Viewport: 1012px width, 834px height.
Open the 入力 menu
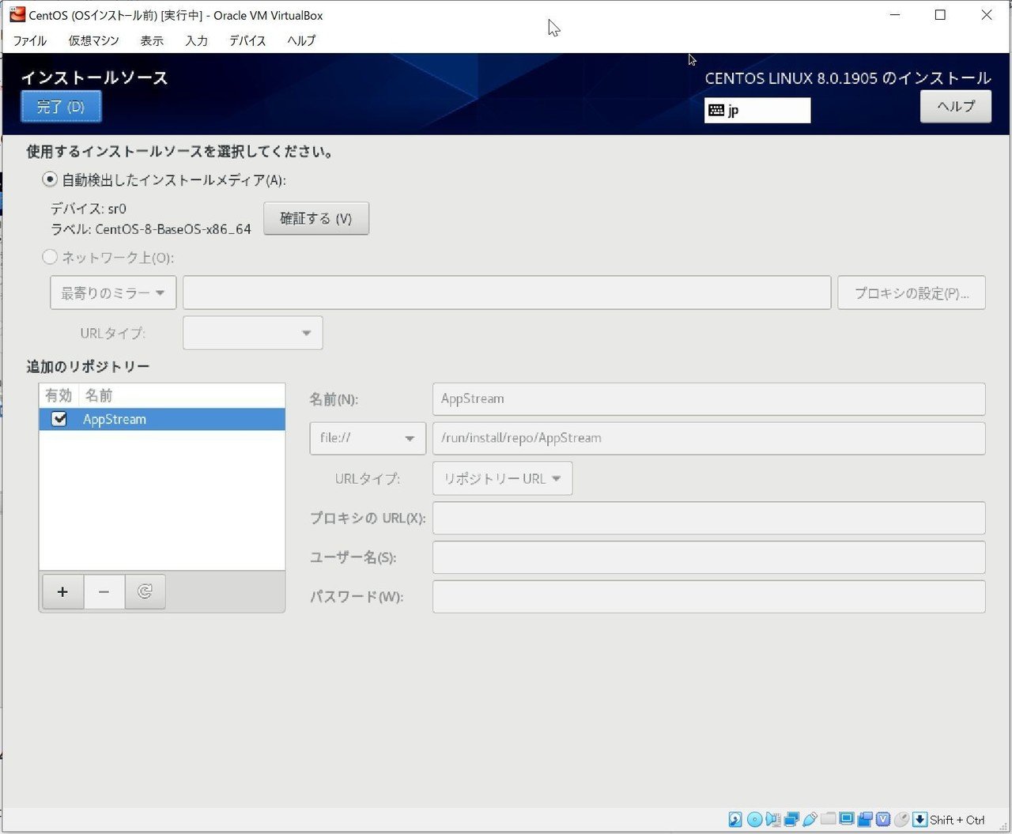(196, 40)
